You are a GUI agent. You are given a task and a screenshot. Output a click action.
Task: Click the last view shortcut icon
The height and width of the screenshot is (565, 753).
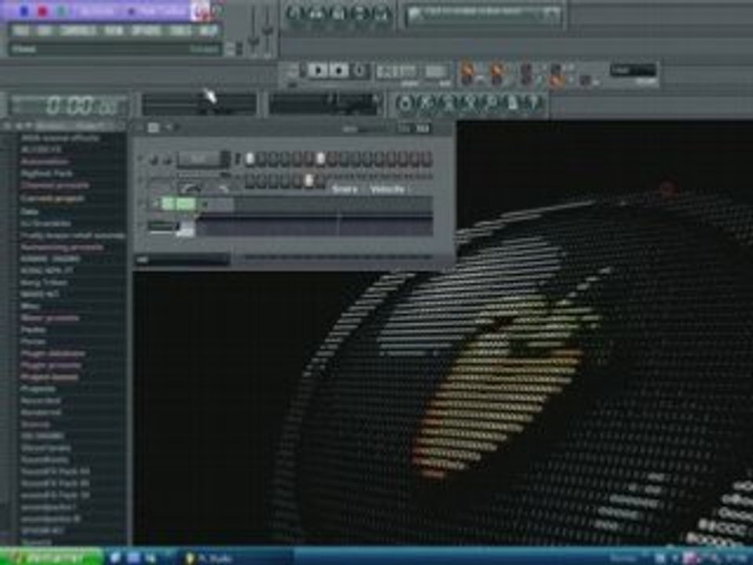[533, 103]
